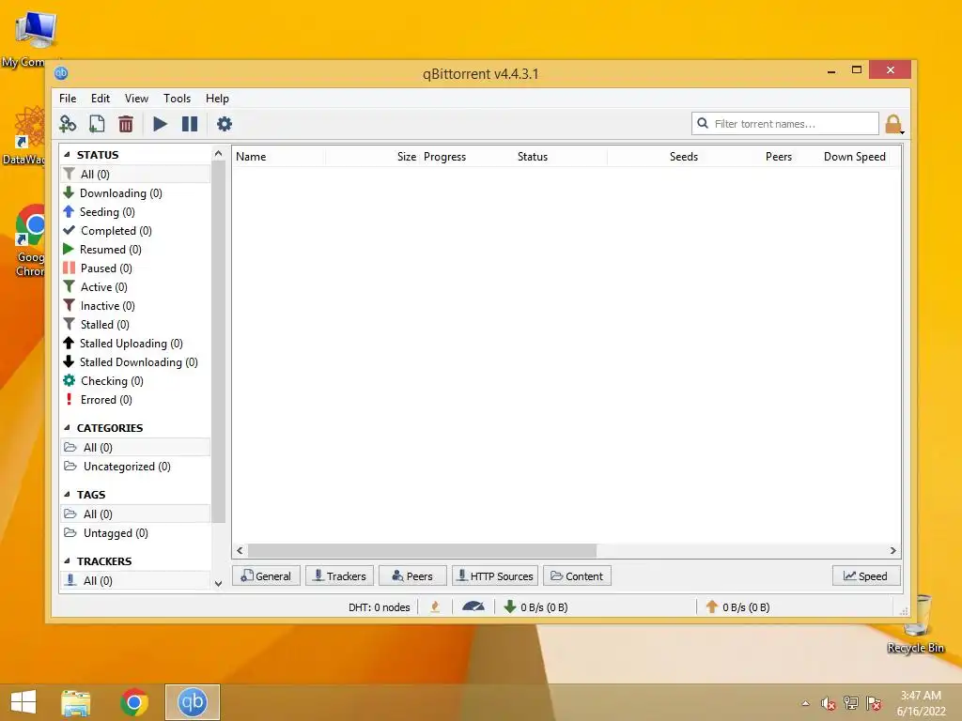The width and height of the screenshot is (962, 721).
Task: Sort by the Status column header
Action: tap(561, 157)
